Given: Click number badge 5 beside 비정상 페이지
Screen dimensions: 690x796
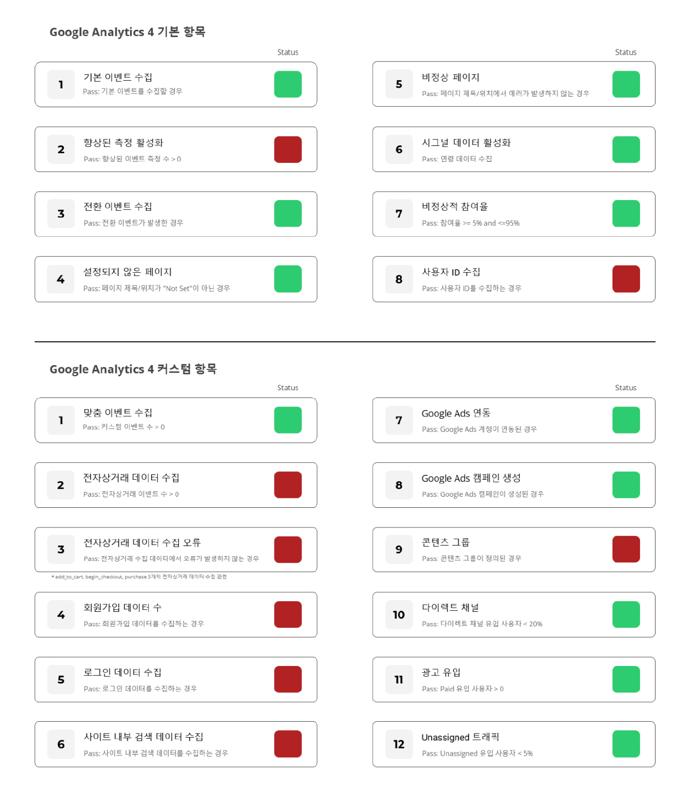Looking at the screenshot, I should pyautogui.click(x=399, y=84).
